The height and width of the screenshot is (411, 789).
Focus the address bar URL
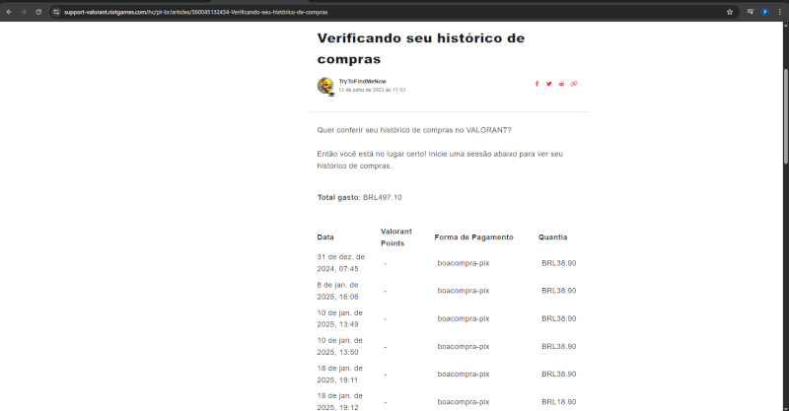pyautogui.click(x=195, y=12)
